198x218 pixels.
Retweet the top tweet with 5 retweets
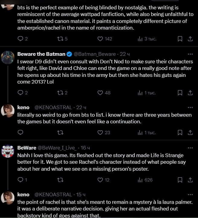coord(60,39)
